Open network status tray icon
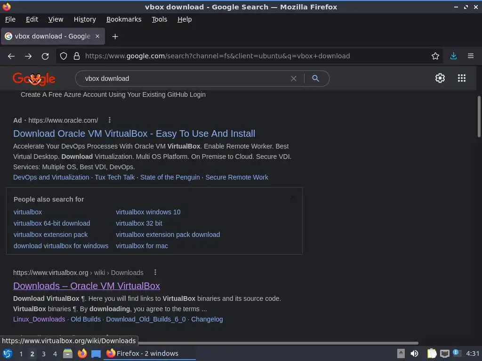Screen dimensions: 482x361 point(444,353)
